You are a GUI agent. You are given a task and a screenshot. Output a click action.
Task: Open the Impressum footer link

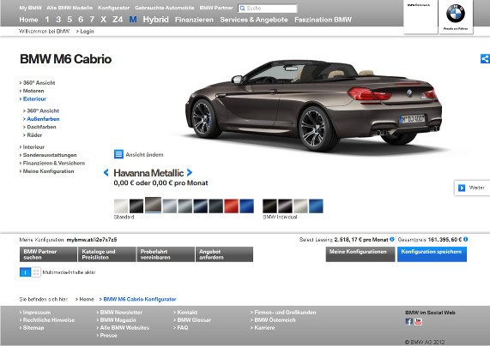coord(35,313)
